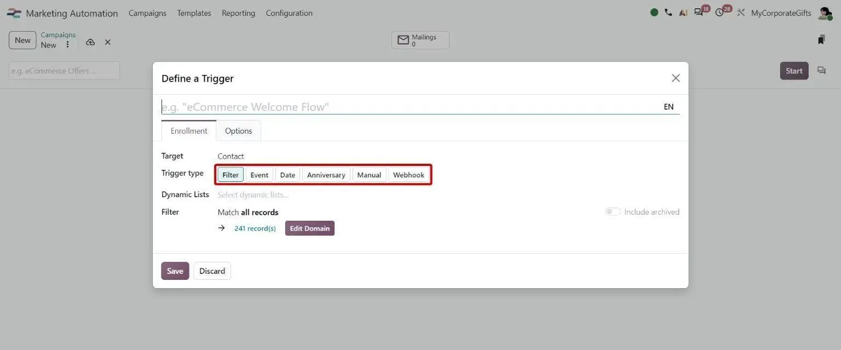Open the AI assistant icon
Screen dimensions: 841x350
pos(683,13)
